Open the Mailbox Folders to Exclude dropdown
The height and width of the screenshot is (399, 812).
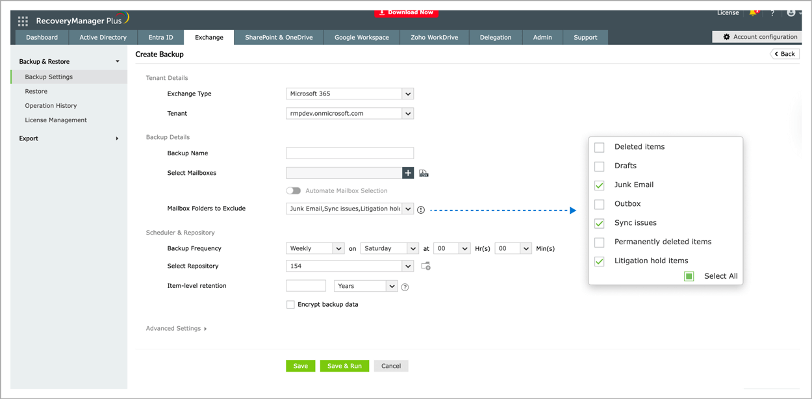tap(349, 209)
